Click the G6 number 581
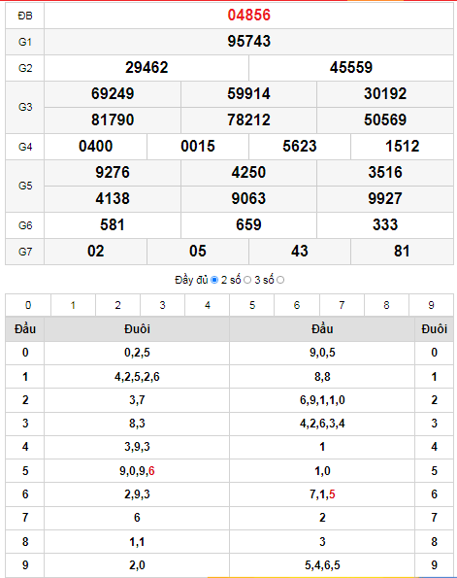This screenshot has width=457, height=578. point(113,224)
